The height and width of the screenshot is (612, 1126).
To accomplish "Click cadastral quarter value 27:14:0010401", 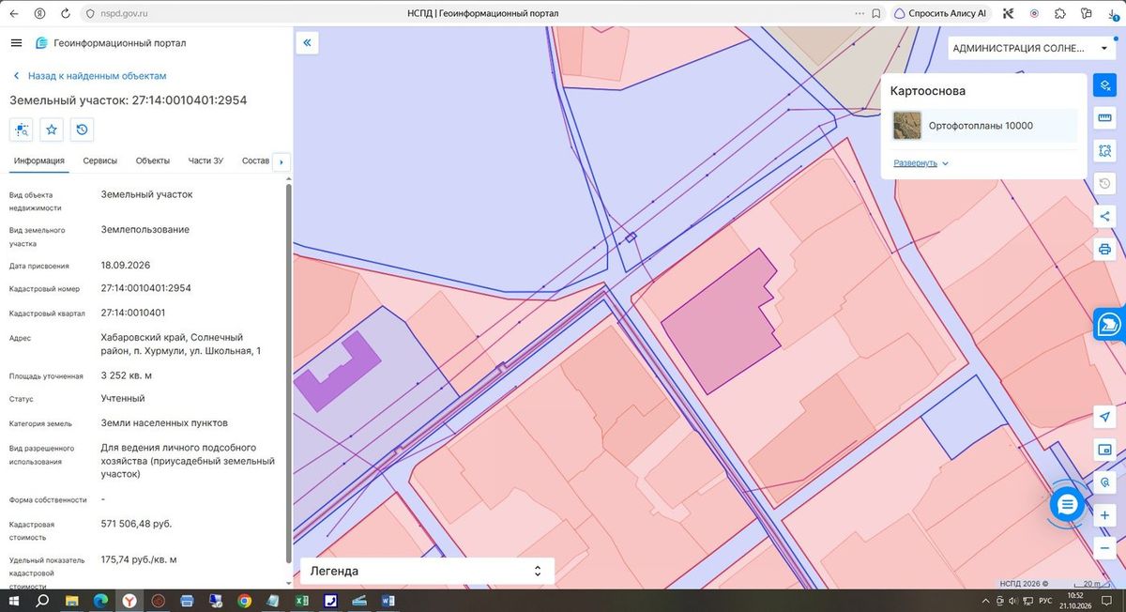I will [x=133, y=313].
